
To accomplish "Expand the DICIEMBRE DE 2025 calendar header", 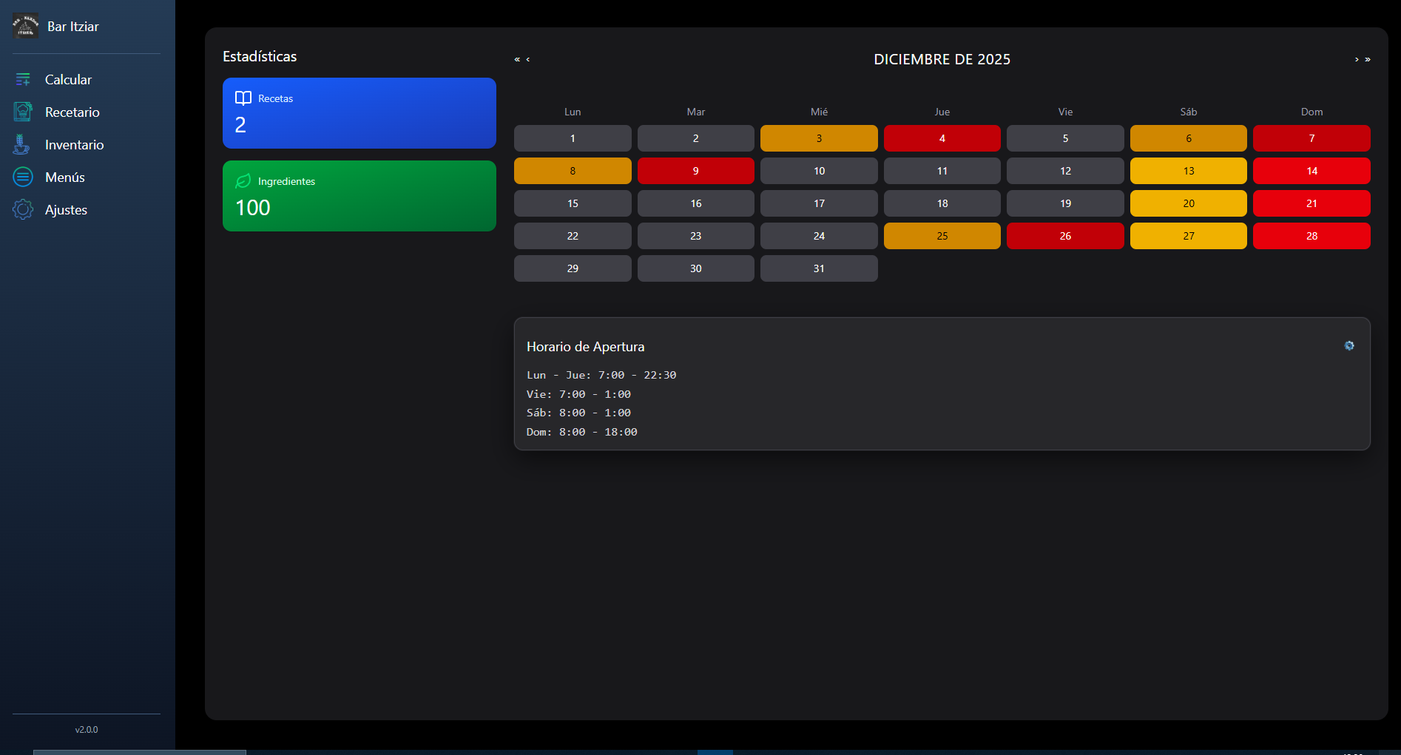I will pos(942,59).
